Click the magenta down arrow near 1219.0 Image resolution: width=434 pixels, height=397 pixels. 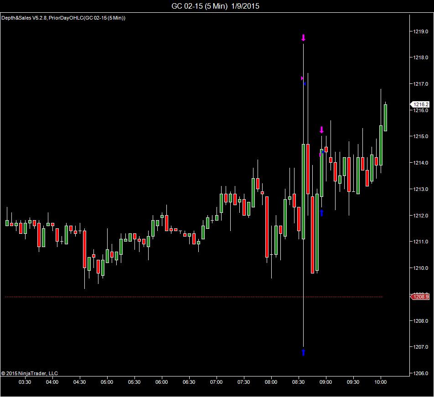303,38
